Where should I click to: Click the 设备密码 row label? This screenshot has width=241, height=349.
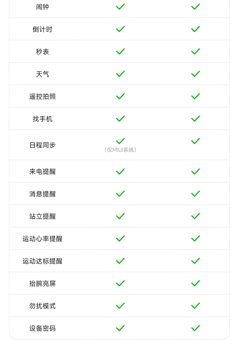click(42, 328)
